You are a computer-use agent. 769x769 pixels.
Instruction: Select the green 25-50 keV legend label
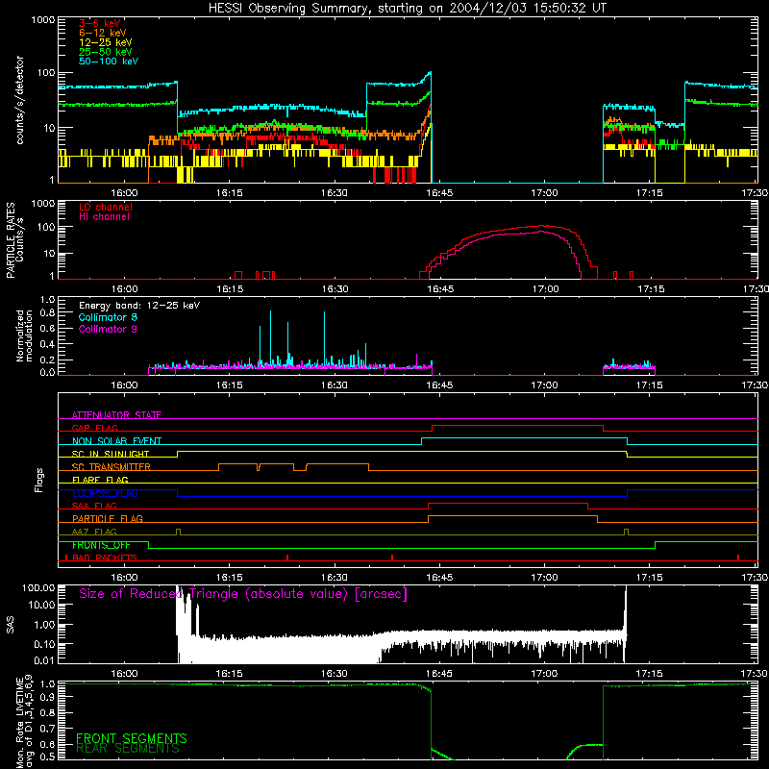tap(106, 52)
